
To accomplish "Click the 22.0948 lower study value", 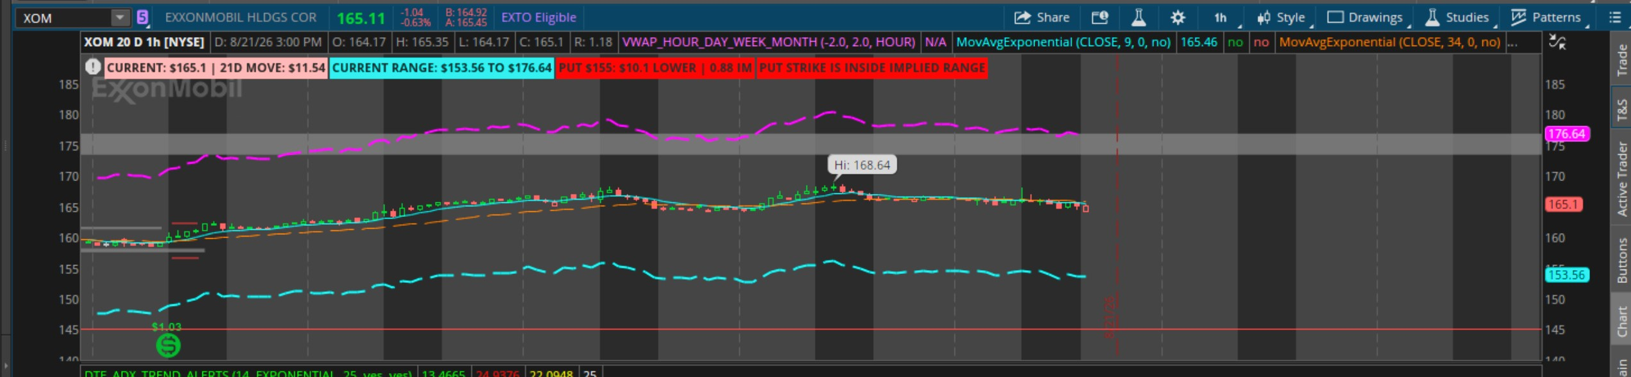I will point(552,373).
